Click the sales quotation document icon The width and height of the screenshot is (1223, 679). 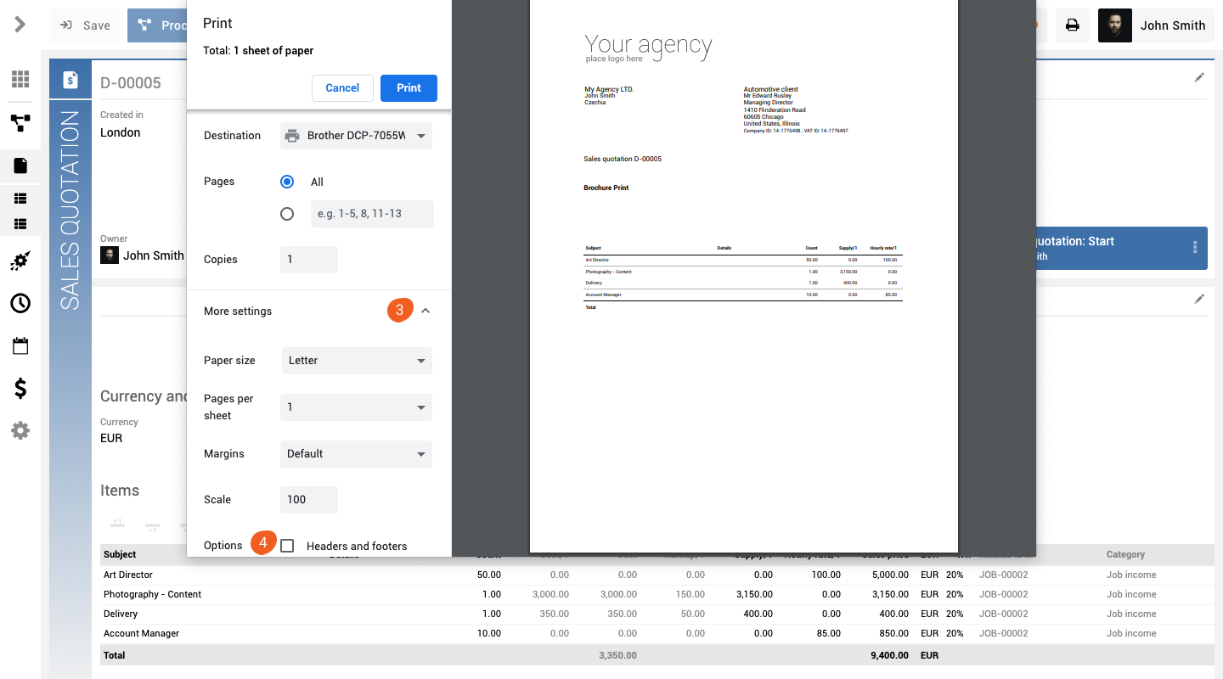click(70, 80)
